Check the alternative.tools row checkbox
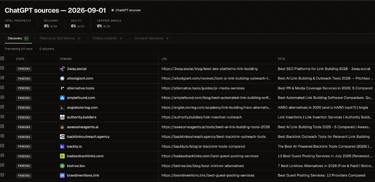 3,88
